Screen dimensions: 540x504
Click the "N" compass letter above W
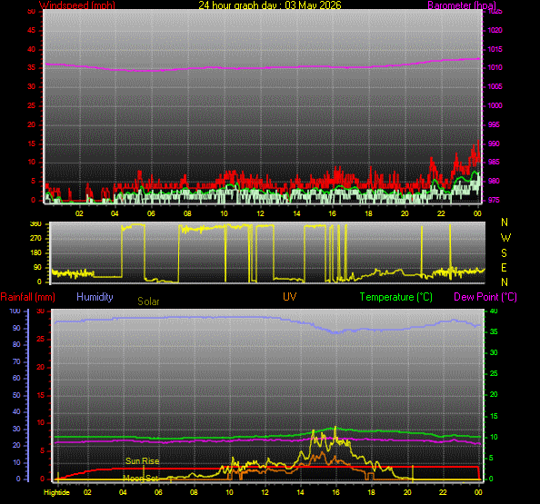point(505,222)
